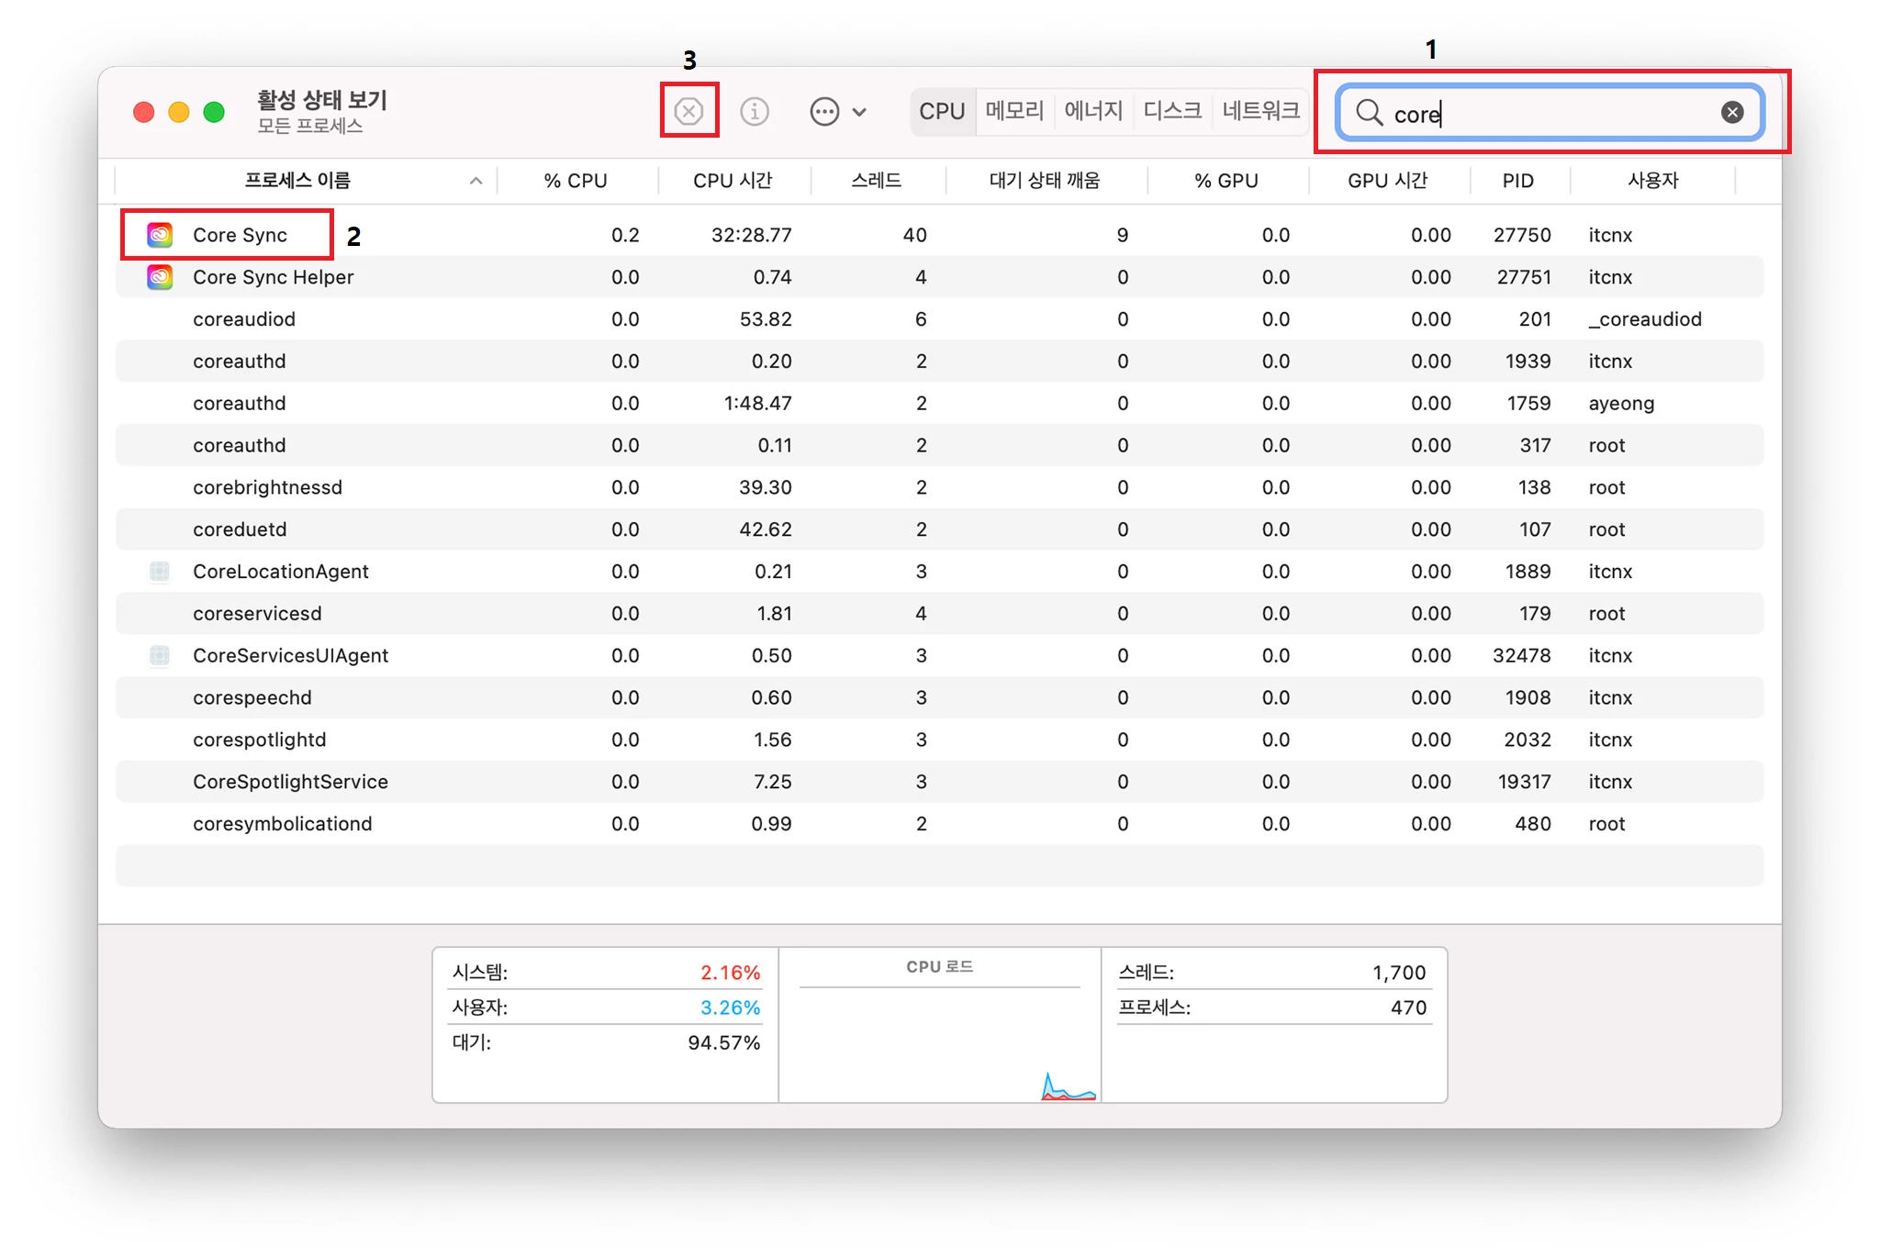This screenshot has height=1258, width=1880.
Task: Switch to the 메모리 tab
Action: (x=1013, y=111)
